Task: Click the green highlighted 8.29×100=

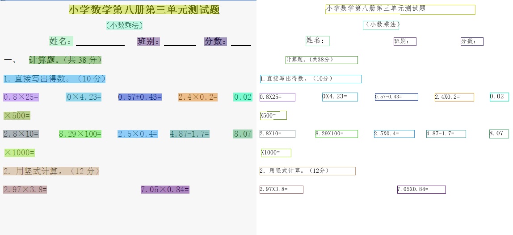Action: pos(80,134)
